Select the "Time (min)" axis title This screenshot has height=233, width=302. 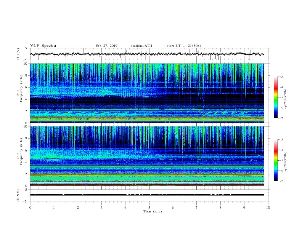[153, 211]
